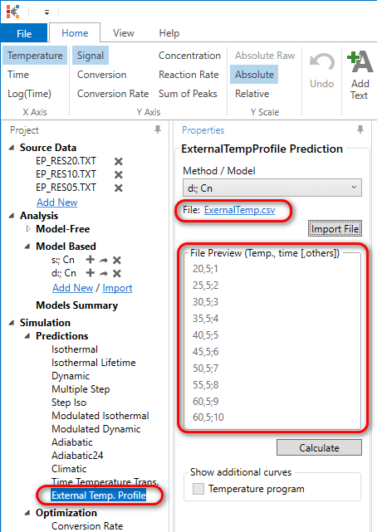Screen dimensions: 377x532
Task: Open the View ribbon tab
Action: (124, 33)
